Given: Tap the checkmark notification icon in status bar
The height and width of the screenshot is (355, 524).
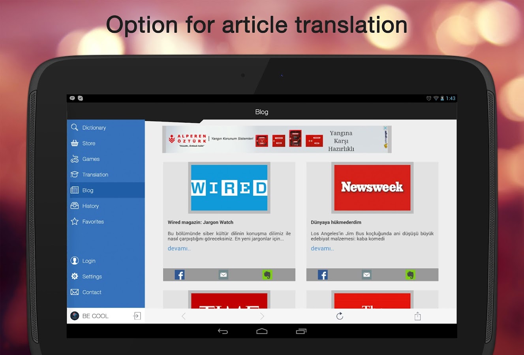Looking at the screenshot, I should (81, 98).
